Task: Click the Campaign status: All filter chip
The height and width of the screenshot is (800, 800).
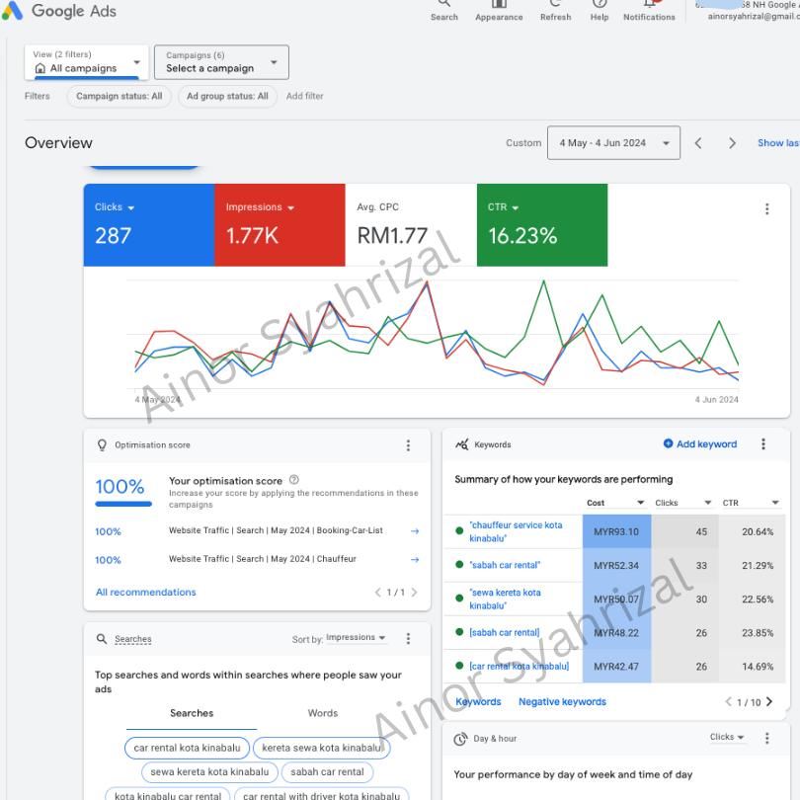Action: [119, 97]
